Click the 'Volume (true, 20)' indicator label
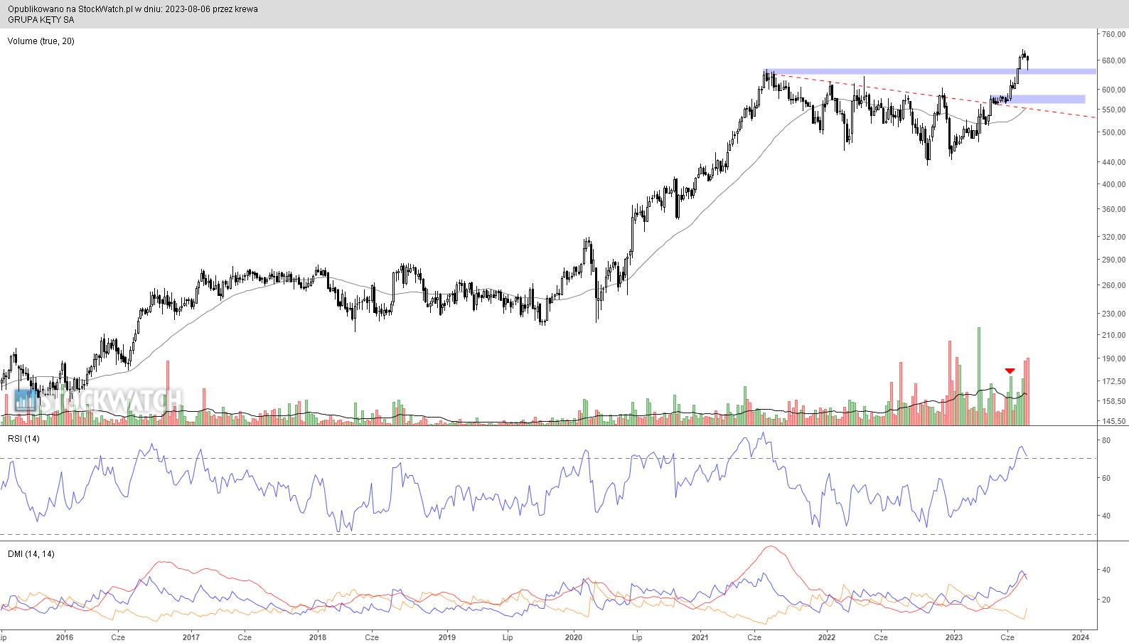The width and height of the screenshot is (1129, 643). tap(41, 41)
